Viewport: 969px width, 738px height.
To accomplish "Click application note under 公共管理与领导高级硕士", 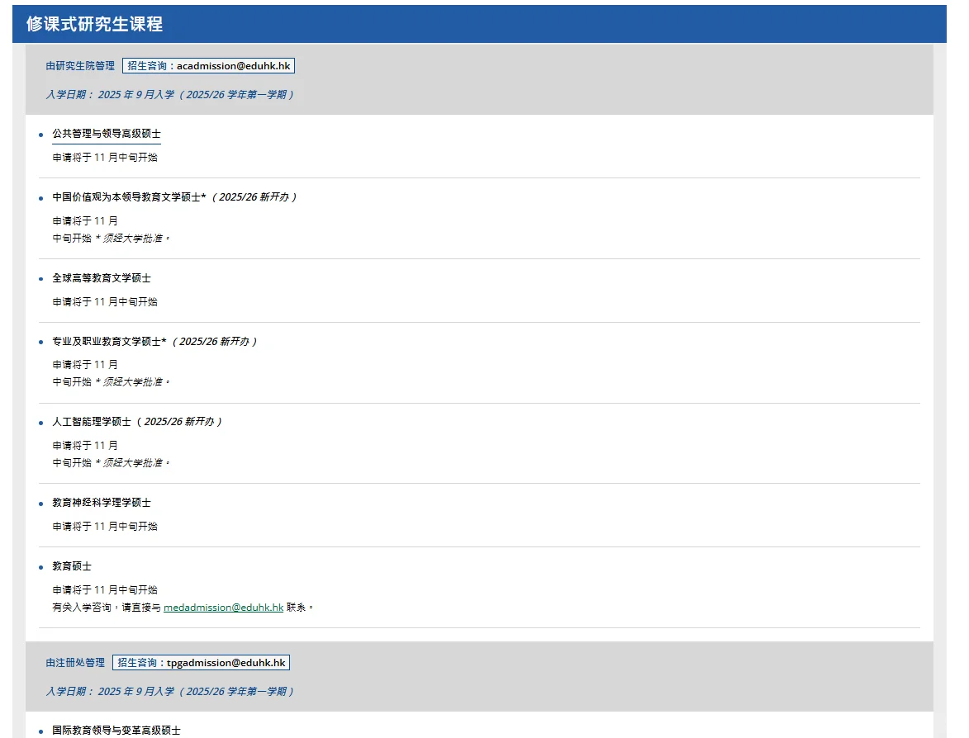I will pos(104,158).
